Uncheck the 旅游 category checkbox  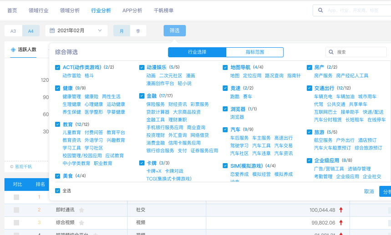tap(310, 132)
